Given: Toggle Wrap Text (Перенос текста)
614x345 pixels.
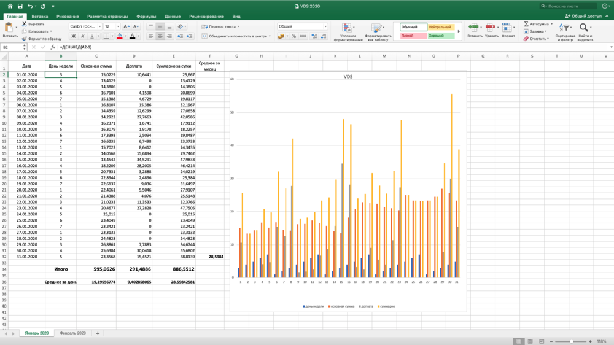Looking at the screenshot, I should tap(220, 27).
